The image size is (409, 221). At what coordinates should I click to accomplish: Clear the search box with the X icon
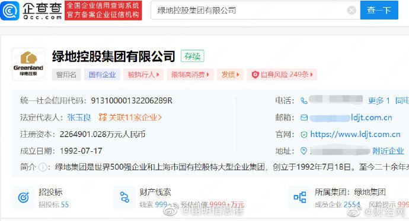[352, 11]
